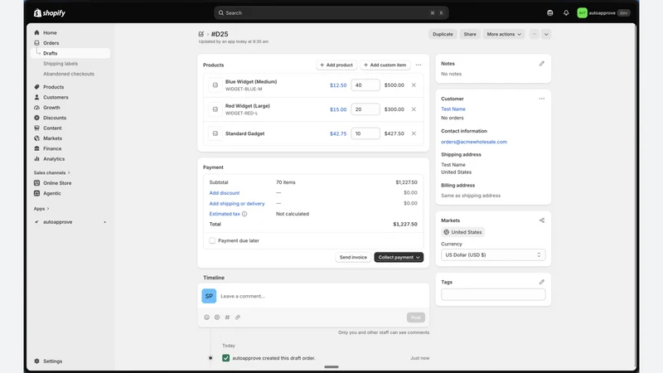Edit Notes with pencil icon
Image resolution: width=663 pixels, height=373 pixels.
(x=542, y=64)
